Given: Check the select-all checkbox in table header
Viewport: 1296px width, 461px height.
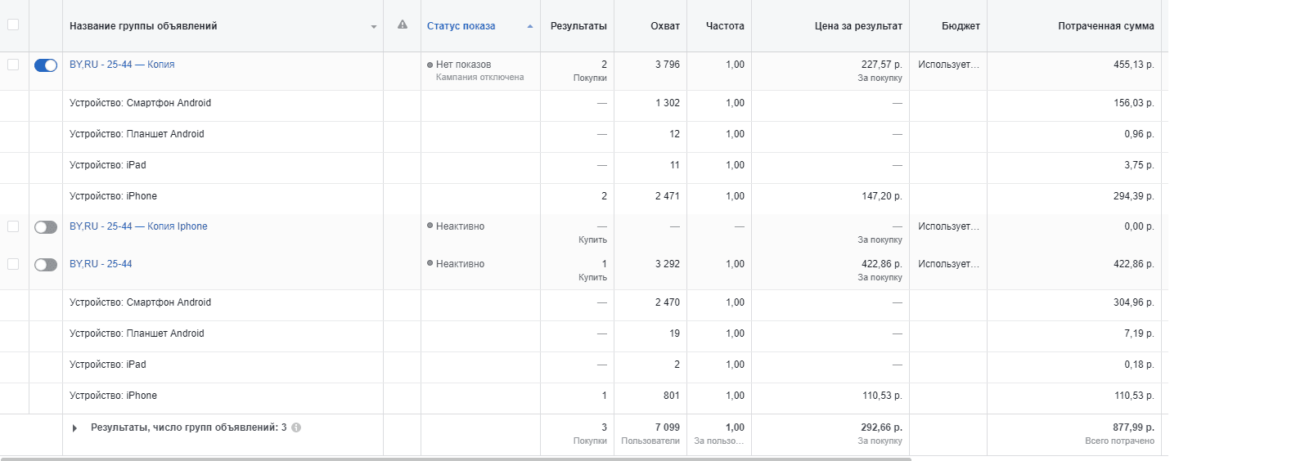Looking at the screenshot, I should pyautogui.click(x=13, y=25).
